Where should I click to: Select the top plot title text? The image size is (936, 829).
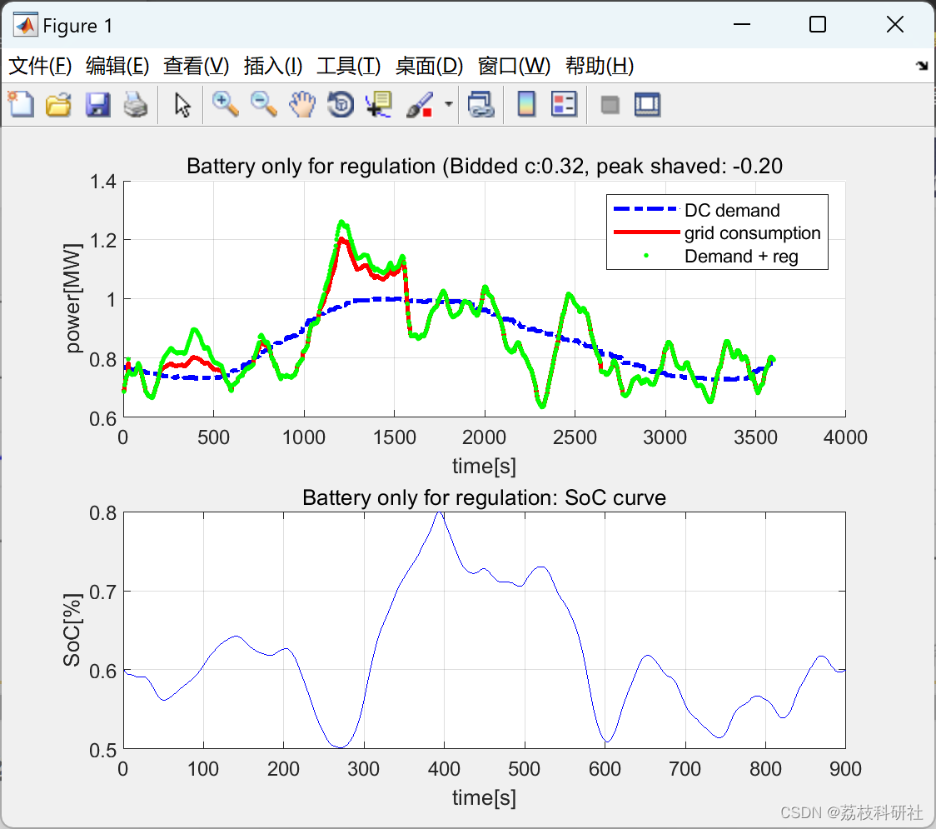[x=484, y=166]
